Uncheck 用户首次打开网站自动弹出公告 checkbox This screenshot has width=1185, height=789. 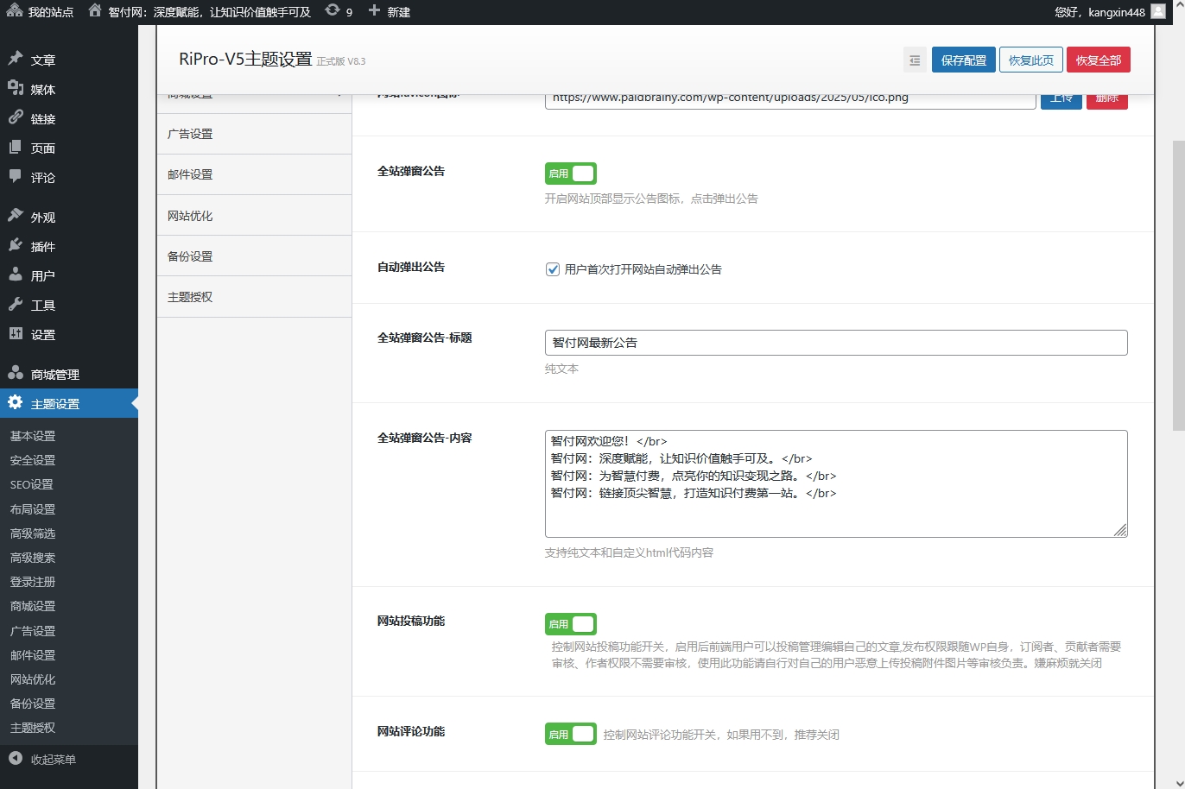pyautogui.click(x=553, y=269)
